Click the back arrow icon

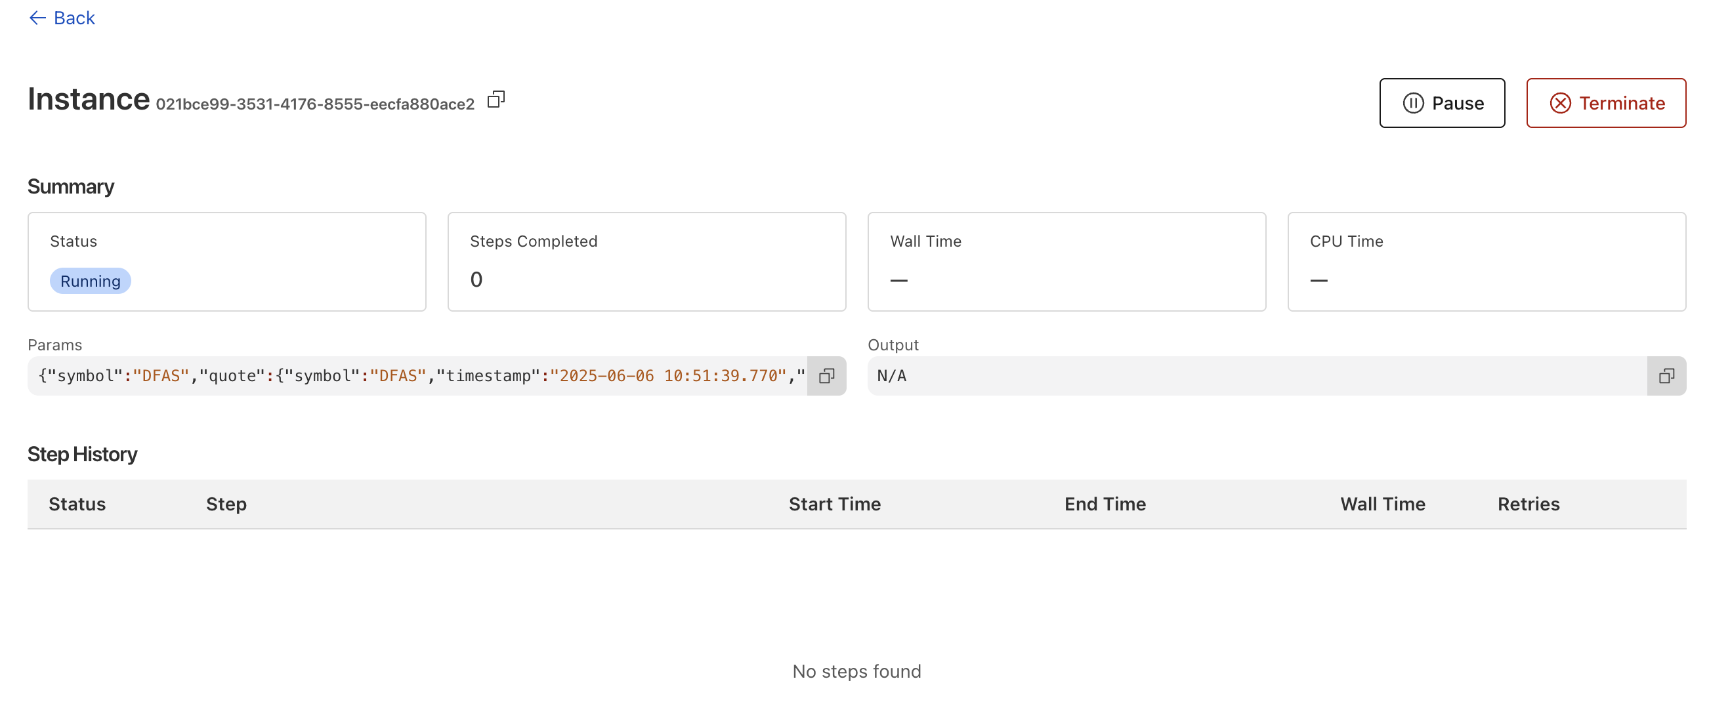coord(37,18)
